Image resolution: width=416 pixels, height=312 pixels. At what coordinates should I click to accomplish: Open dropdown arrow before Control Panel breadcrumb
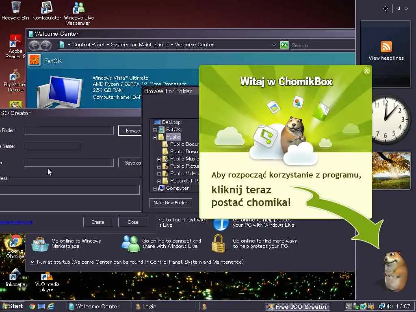[69, 45]
